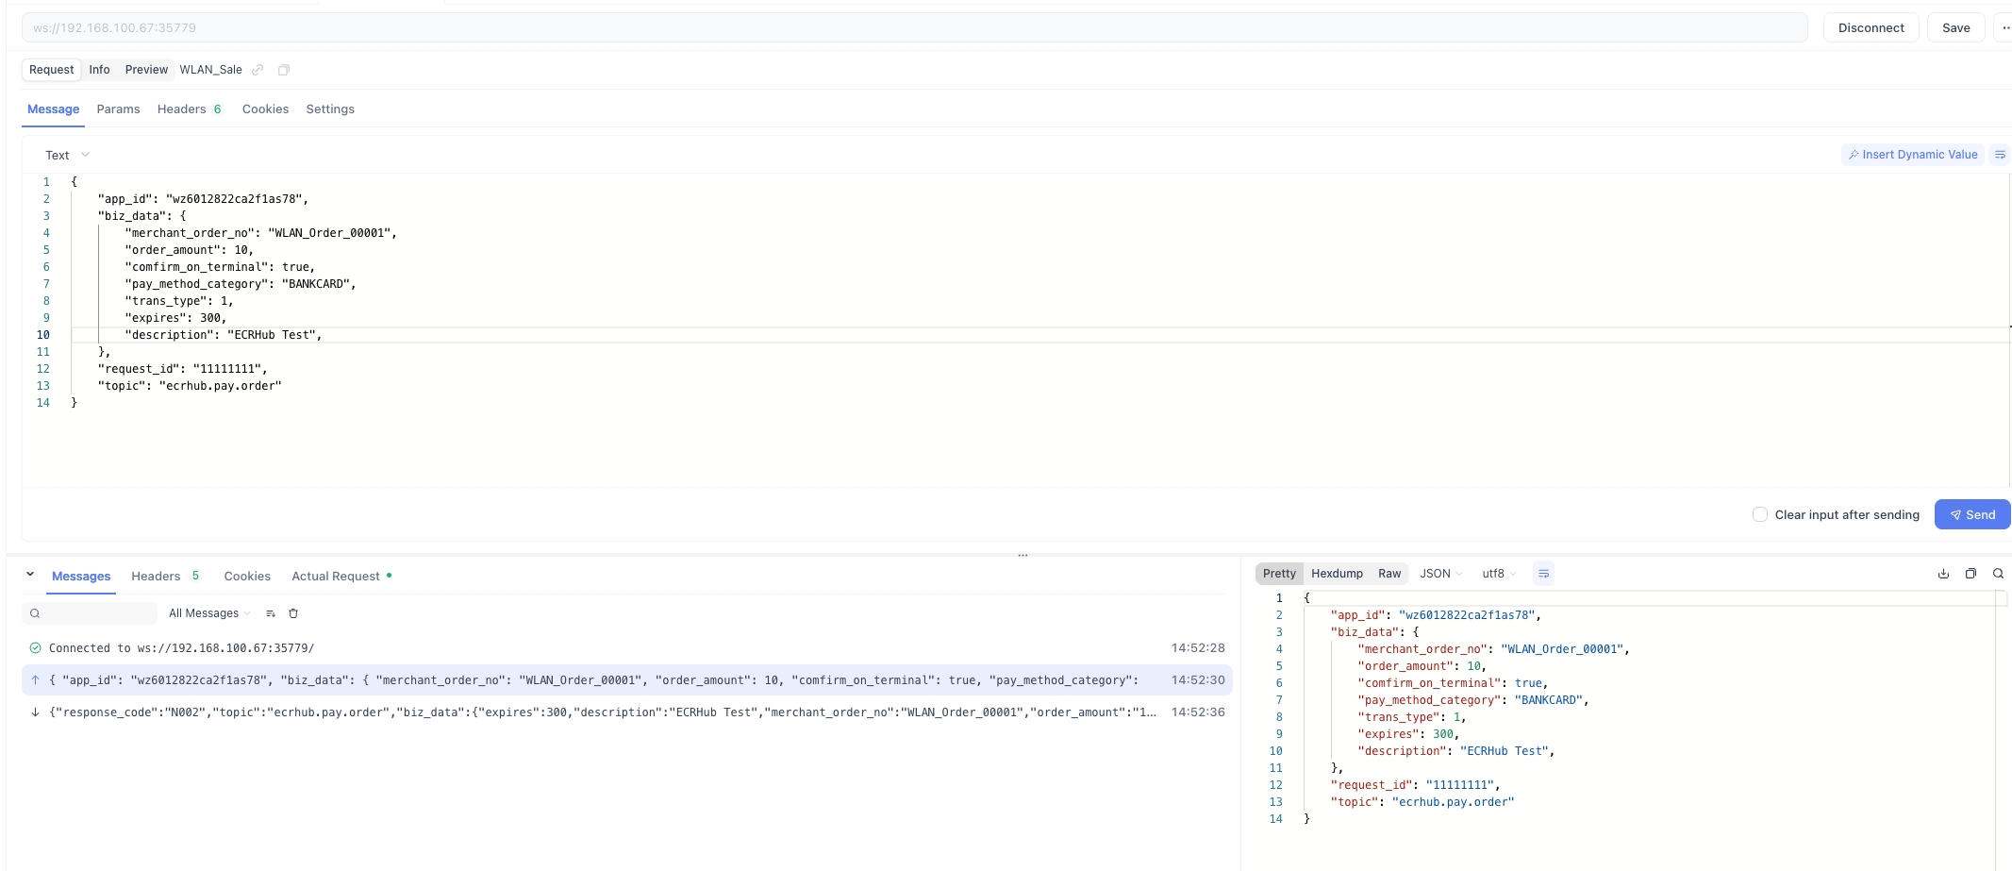The width and height of the screenshot is (2012, 871).
Task: Open the JSON format dropdown
Action: tap(1441, 574)
